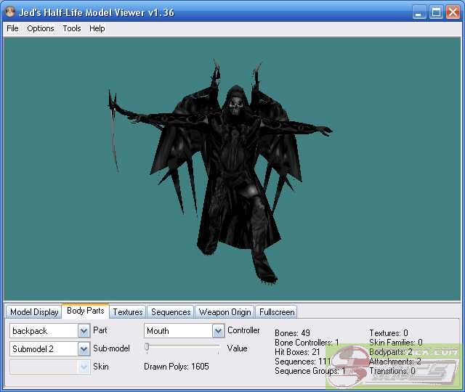
Task: Close the Model Viewer window
Action: (x=453, y=12)
